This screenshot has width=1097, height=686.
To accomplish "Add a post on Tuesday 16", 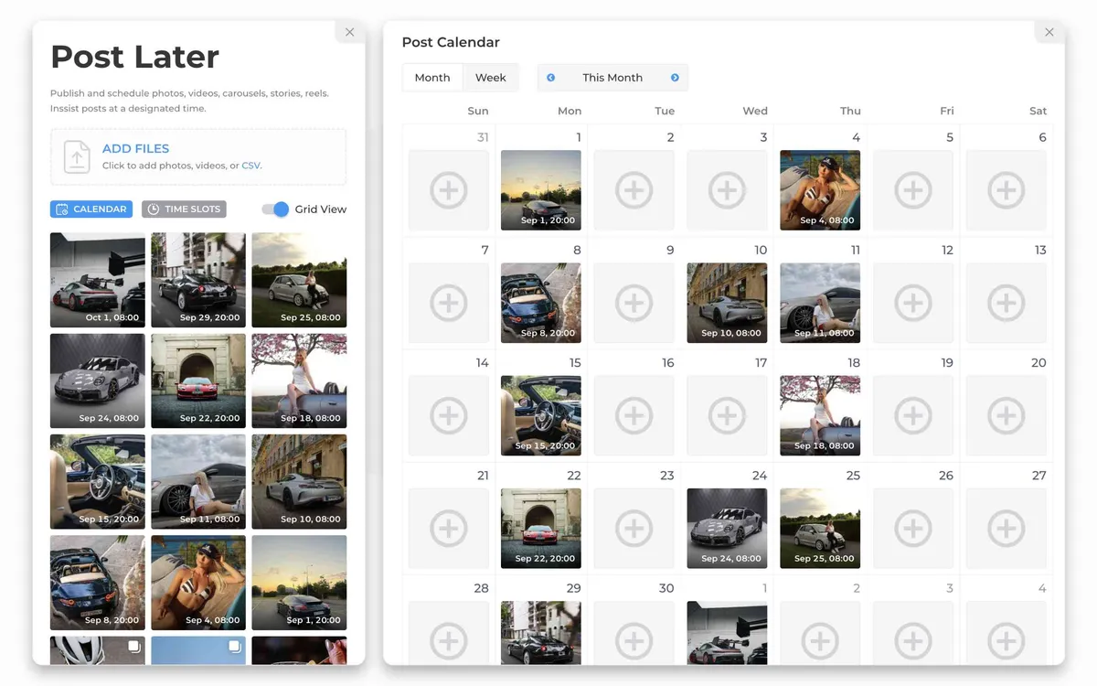I will [634, 415].
